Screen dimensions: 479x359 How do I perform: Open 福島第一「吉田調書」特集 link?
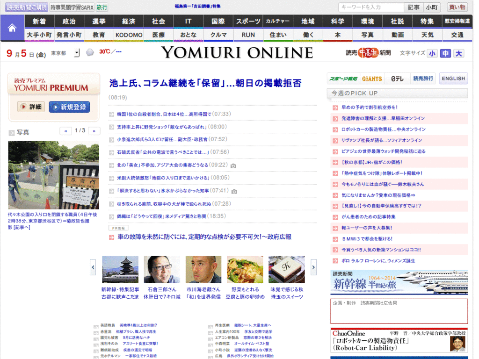click(x=198, y=6)
